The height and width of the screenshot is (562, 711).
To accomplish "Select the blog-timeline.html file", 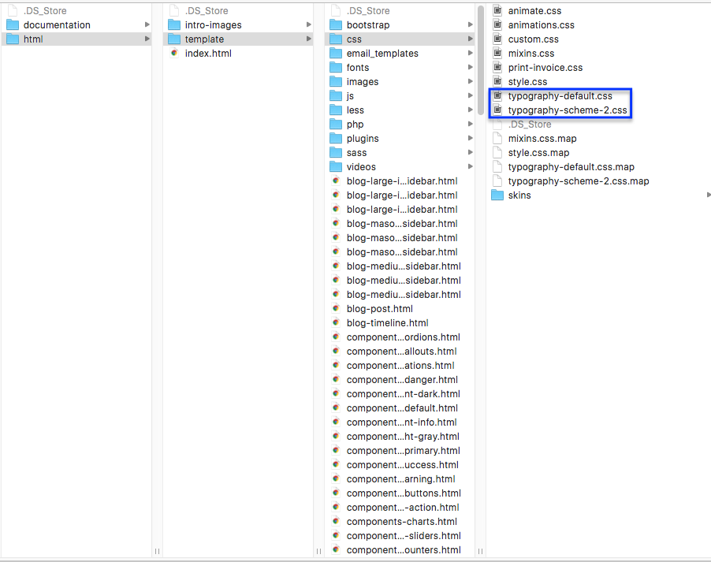I will point(387,323).
